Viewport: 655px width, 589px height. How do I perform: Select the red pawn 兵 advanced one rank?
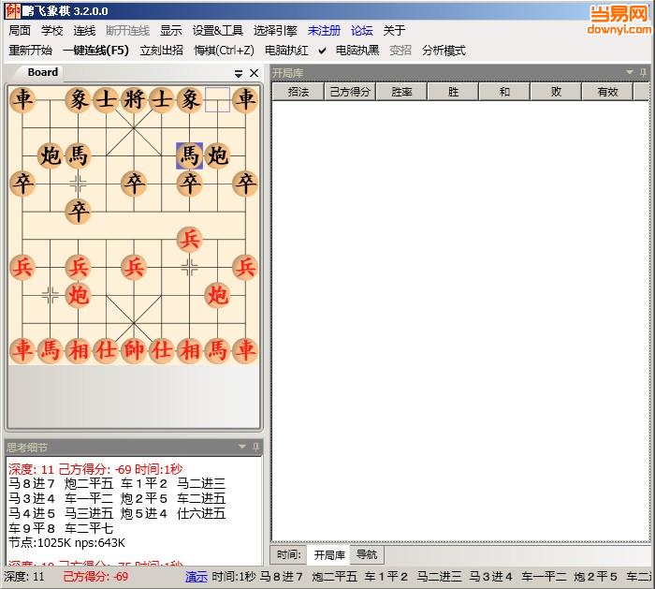[x=190, y=239]
